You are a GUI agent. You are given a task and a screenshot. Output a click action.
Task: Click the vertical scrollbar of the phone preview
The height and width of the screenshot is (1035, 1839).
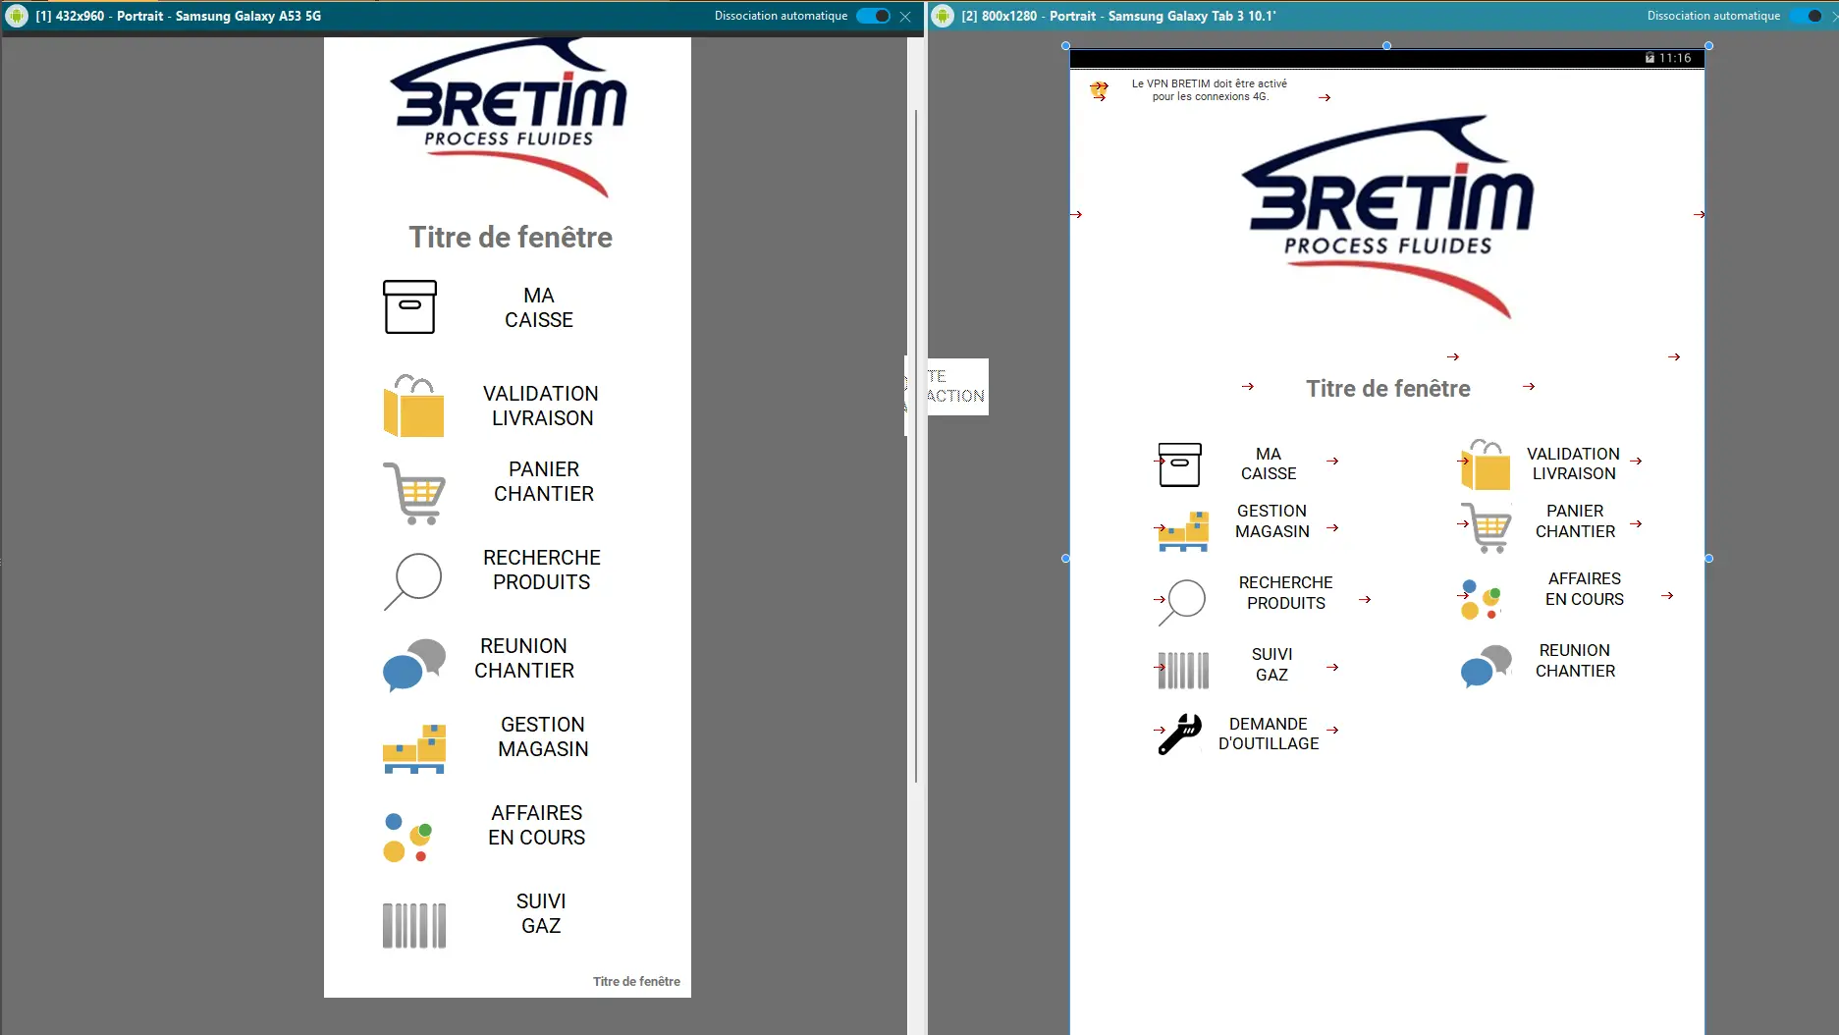(916, 442)
